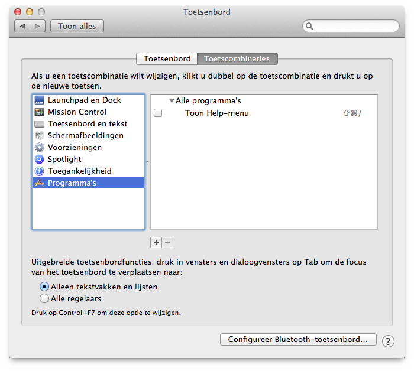This screenshot has height=371, width=414.
Task: Click the magnifying glass in search field
Action: coord(309,26)
